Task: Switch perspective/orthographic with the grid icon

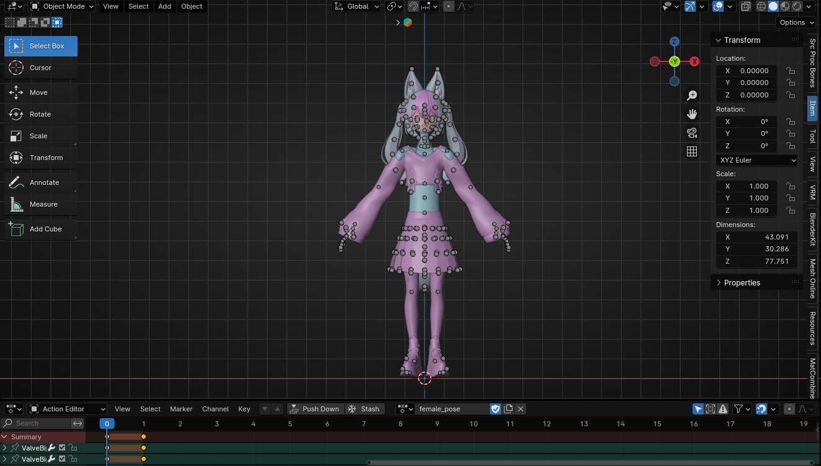Action: (x=692, y=151)
